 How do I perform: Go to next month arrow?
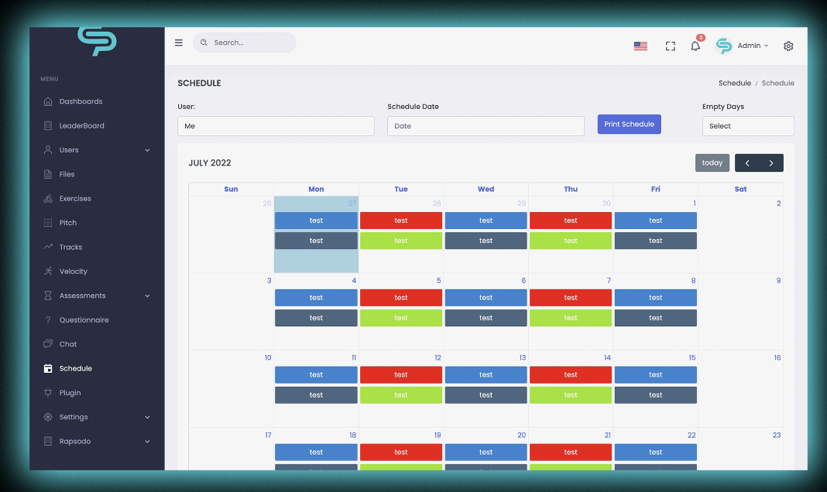(x=771, y=162)
